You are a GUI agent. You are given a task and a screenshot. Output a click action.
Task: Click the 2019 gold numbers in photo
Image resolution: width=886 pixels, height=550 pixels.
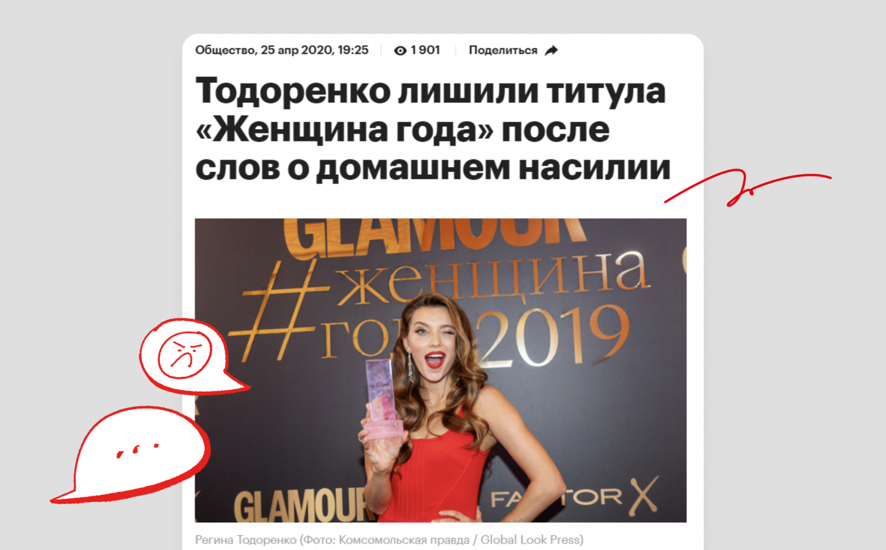point(554,338)
